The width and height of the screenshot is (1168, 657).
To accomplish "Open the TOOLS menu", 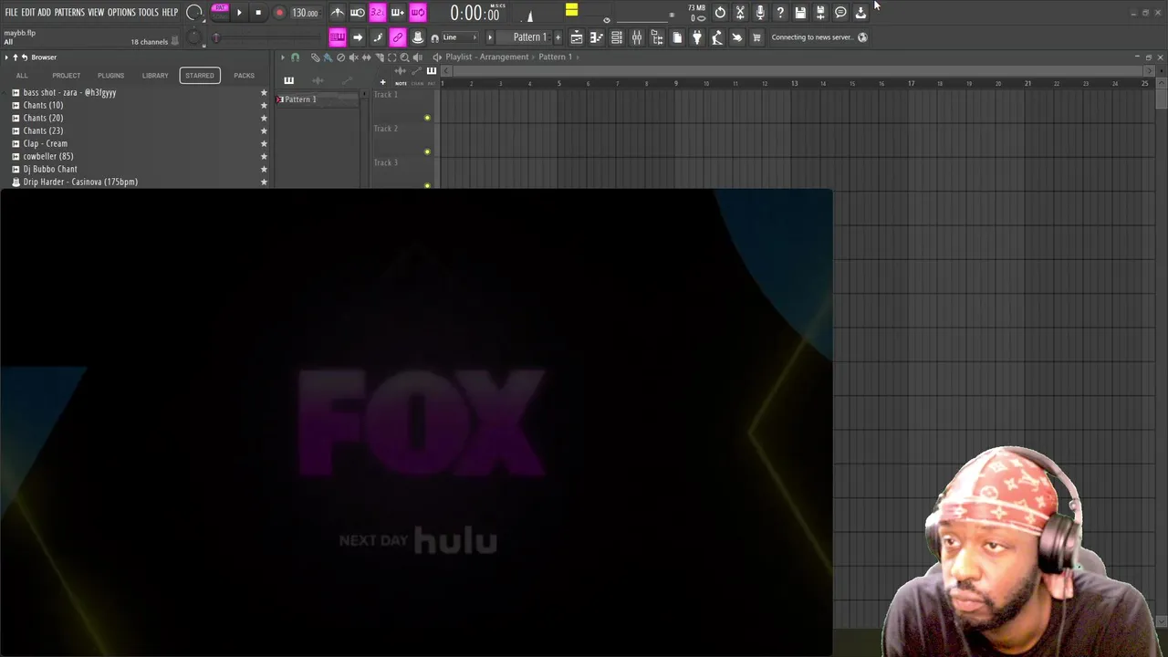I will (x=149, y=12).
